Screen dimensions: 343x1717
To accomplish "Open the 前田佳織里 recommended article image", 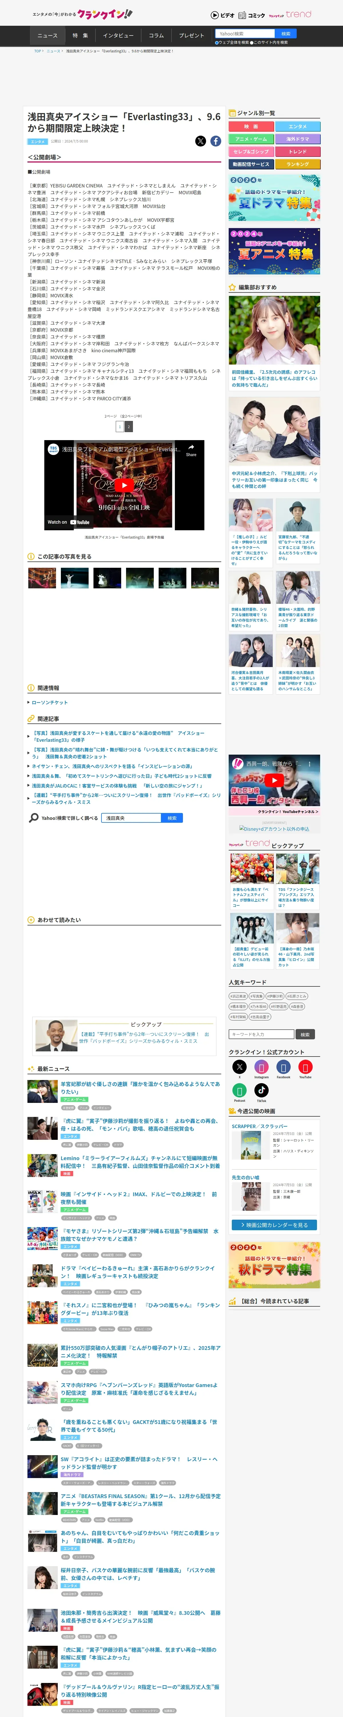I will [x=274, y=330].
